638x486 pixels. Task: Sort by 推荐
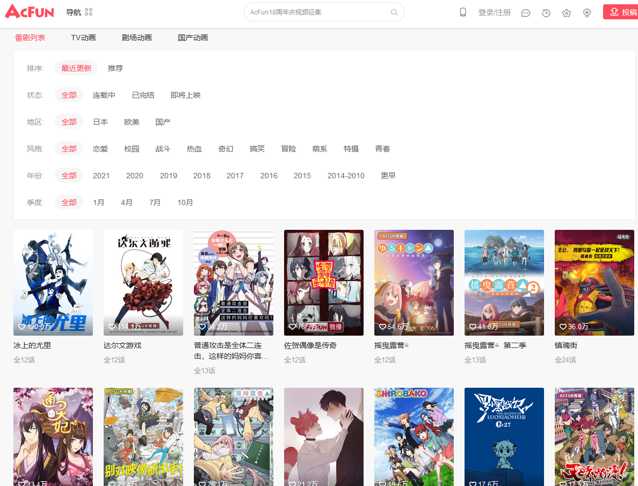[x=115, y=68]
